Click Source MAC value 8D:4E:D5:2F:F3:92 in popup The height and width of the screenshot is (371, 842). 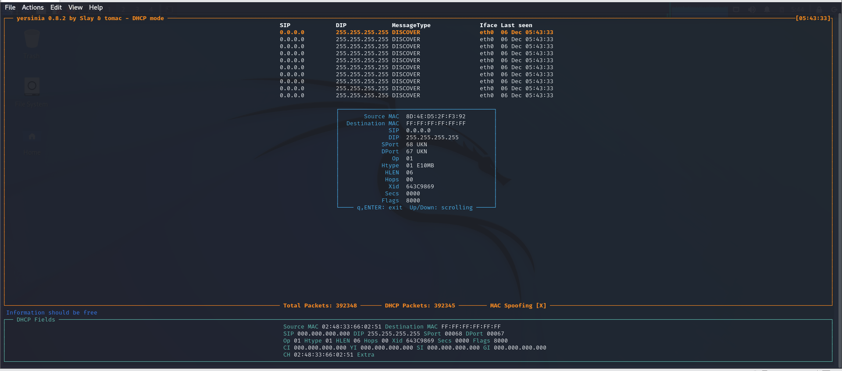point(436,117)
